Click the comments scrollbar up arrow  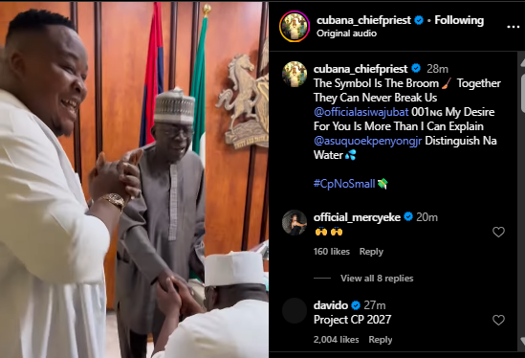[x=522, y=62]
